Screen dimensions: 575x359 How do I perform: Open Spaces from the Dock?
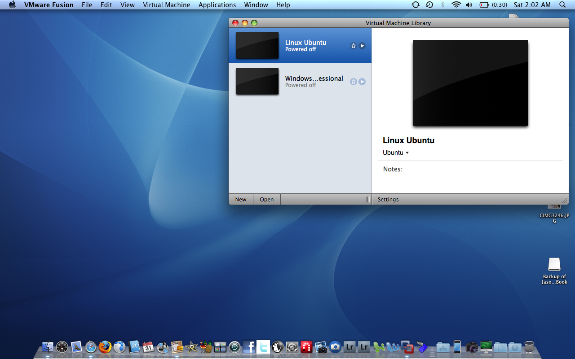click(x=220, y=347)
